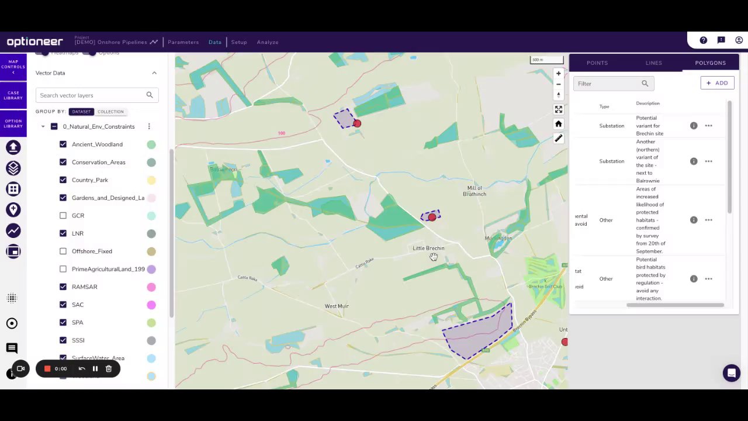Uncheck the Ancient_Woodland layer
The height and width of the screenshot is (421, 748).
click(x=63, y=144)
